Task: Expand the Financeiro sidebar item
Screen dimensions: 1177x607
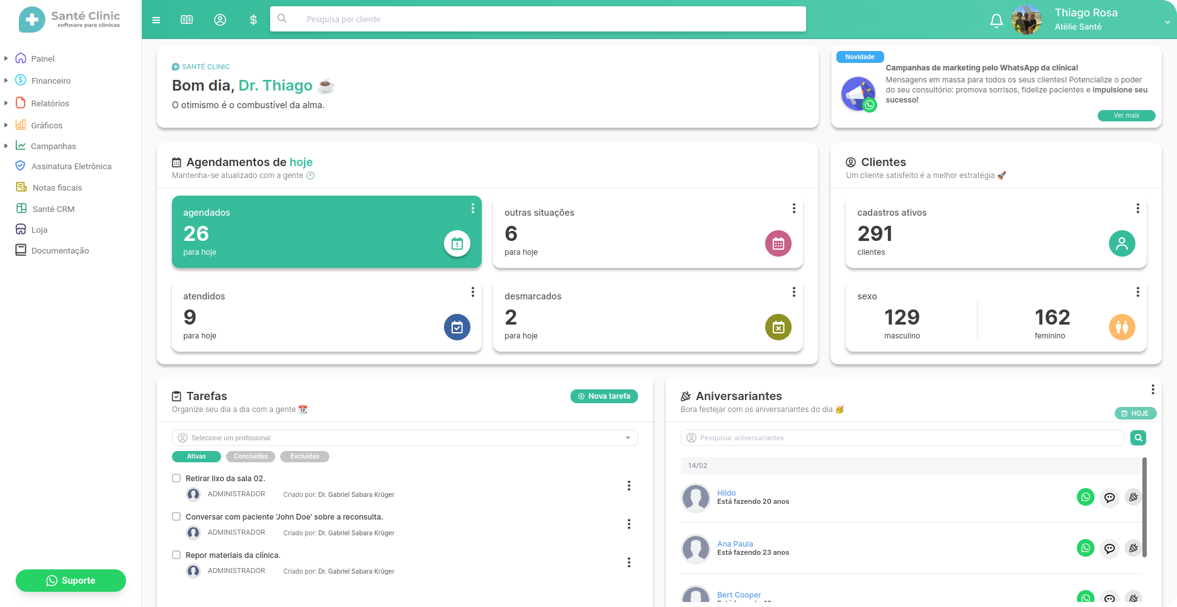Action: (x=50, y=81)
